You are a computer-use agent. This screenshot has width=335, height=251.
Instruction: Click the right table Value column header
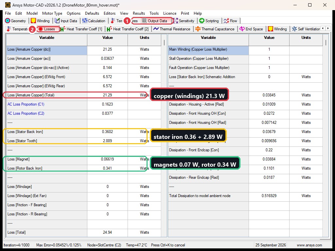click(269, 40)
